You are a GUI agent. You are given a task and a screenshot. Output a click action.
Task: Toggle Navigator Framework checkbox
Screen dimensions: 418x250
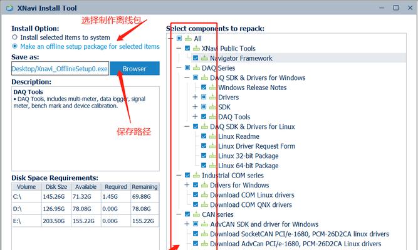point(196,58)
